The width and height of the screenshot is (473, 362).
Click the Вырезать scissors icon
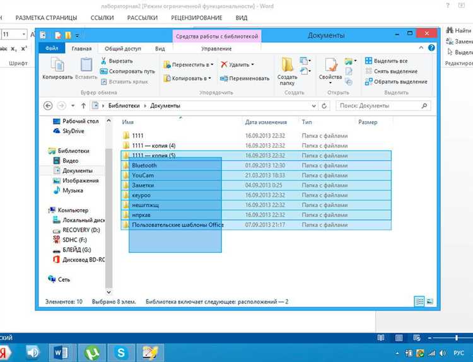tap(103, 61)
